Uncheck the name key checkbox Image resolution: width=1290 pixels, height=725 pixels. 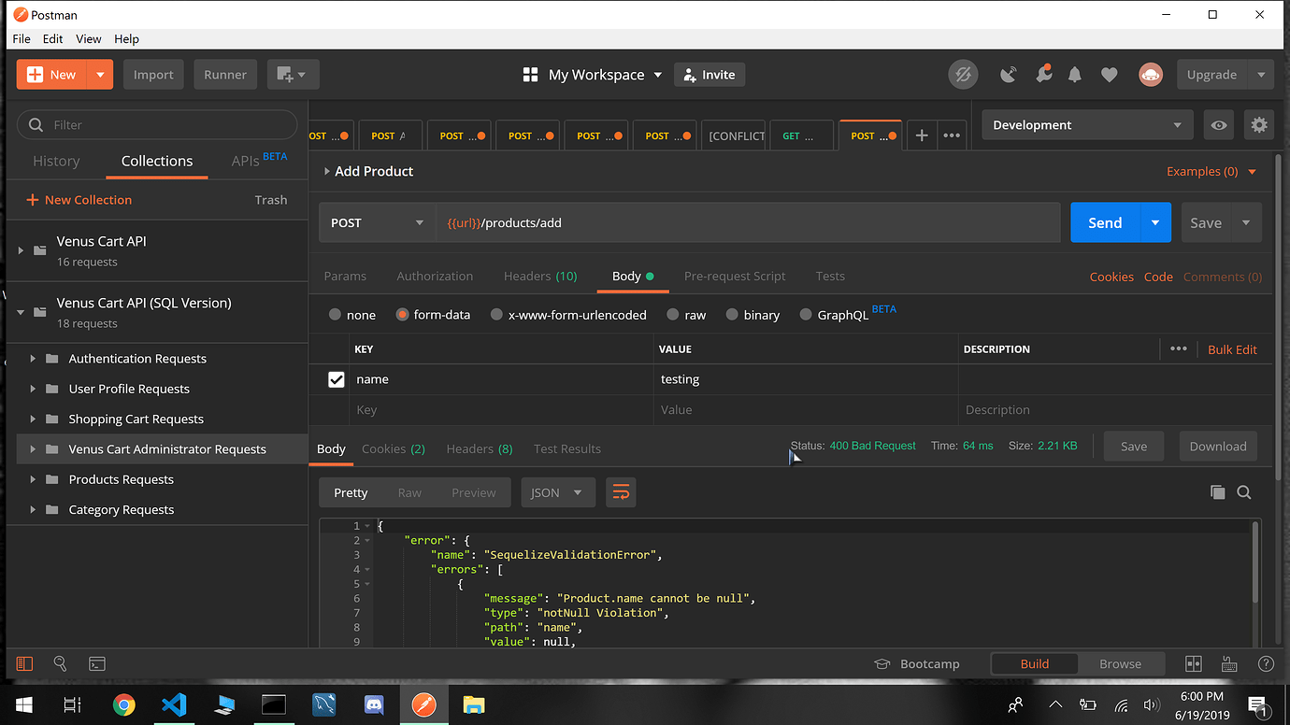tap(337, 379)
